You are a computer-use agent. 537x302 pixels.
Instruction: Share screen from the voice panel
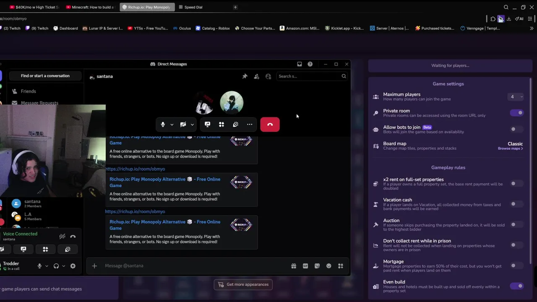(23, 249)
